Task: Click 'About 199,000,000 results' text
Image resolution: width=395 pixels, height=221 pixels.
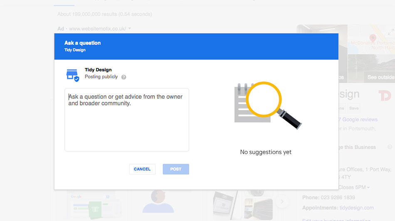Action: [87, 14]
